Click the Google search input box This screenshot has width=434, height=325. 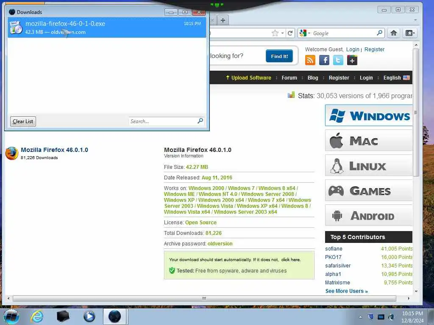click(344, 33)
